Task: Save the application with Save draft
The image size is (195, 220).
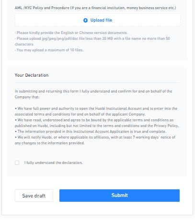Action: pos(34,196)
